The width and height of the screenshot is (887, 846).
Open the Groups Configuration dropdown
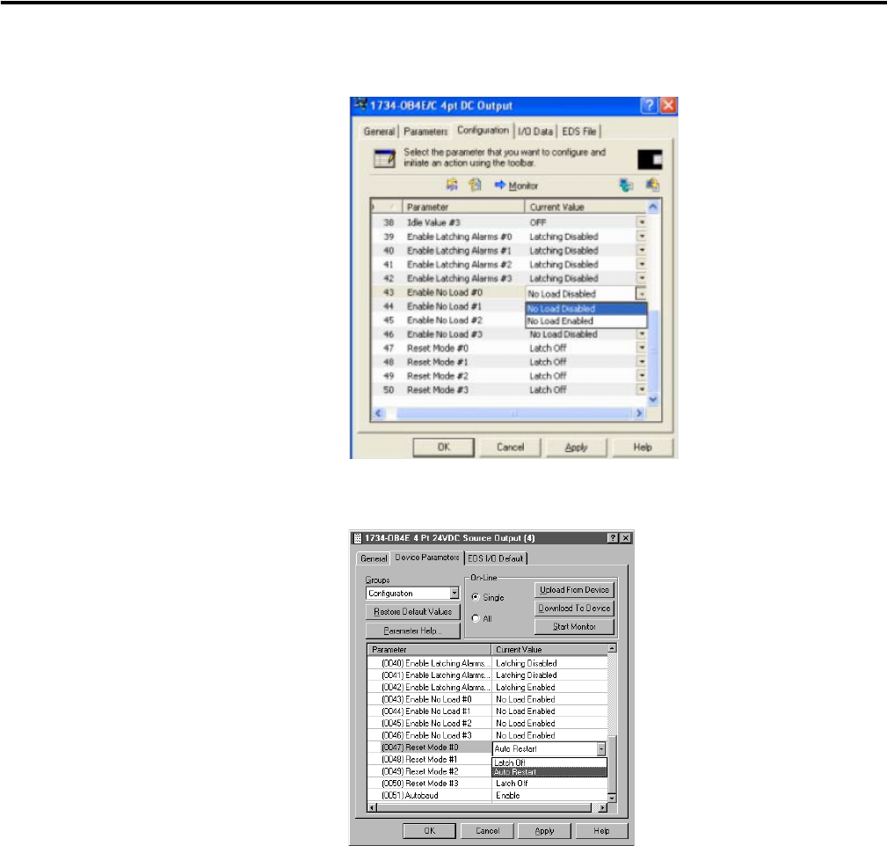[454, 593]
